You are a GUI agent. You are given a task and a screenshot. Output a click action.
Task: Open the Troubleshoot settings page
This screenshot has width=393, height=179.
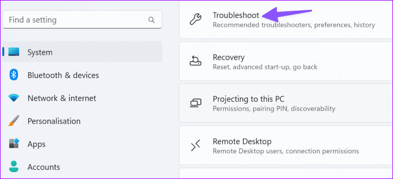(286, 19)
